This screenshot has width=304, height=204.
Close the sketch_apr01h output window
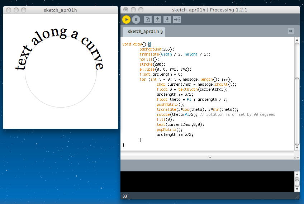point(9,10)
